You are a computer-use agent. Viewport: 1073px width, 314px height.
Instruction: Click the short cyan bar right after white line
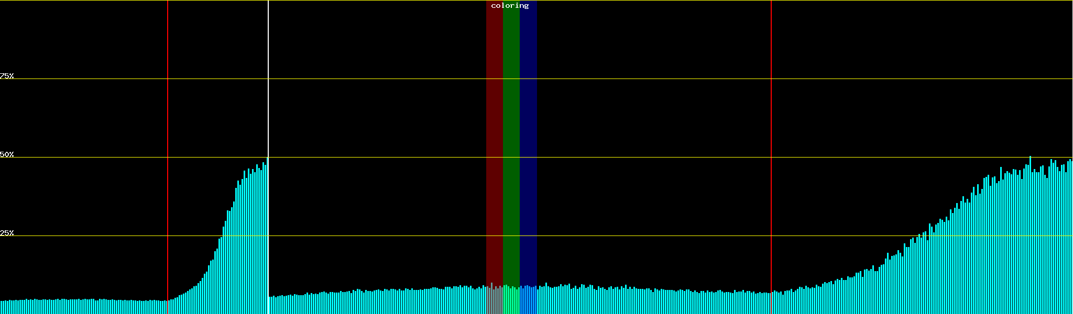270,306
